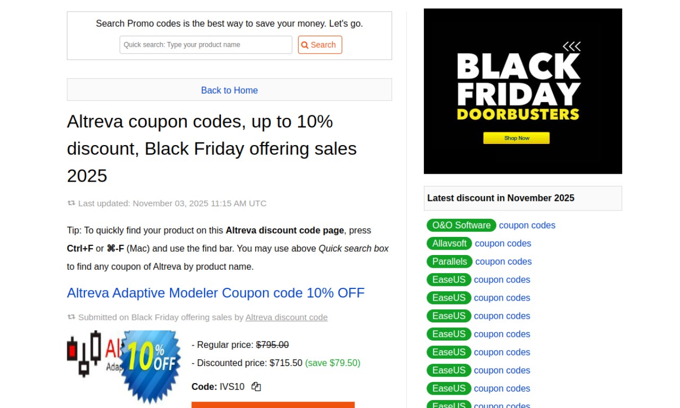Follow the Altreva discount code link

tap(286, 317)
